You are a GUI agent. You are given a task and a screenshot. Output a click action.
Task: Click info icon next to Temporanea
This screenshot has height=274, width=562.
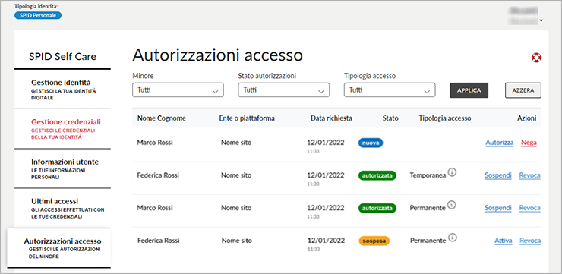click(x=453, y=172)
